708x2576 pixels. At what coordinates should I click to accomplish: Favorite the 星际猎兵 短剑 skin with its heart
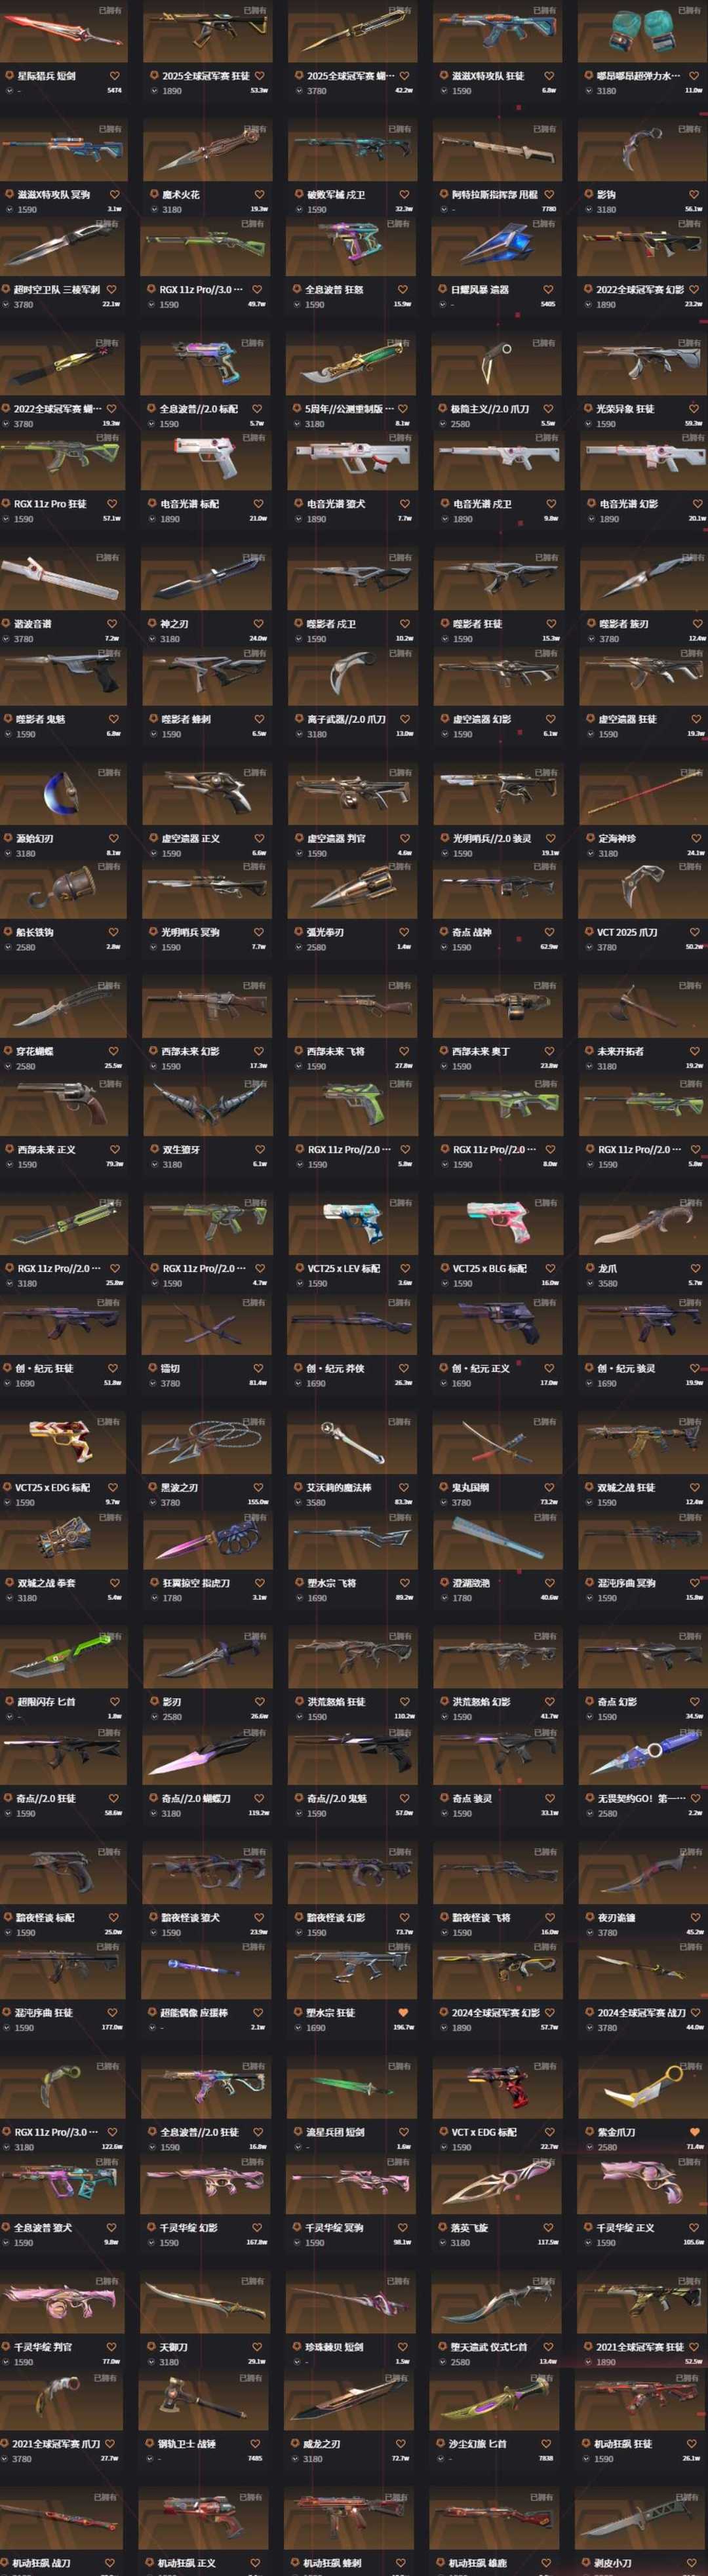[114, 76]
